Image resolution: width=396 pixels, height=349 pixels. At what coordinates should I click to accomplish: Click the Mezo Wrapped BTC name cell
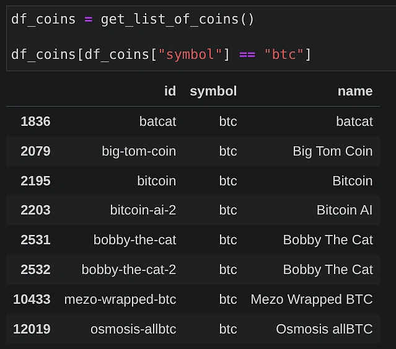pos(311,299)
